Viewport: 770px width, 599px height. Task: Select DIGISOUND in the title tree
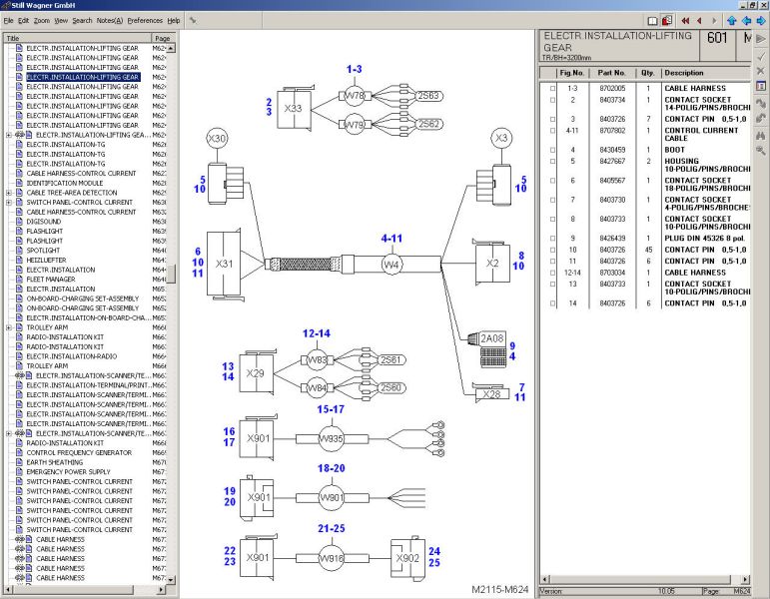(x=44, y=222)
